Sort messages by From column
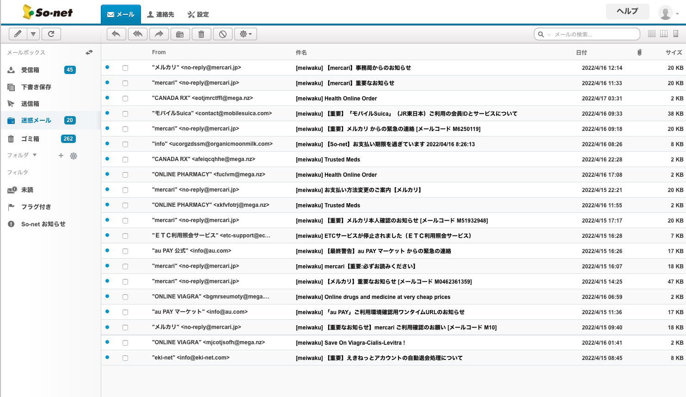 coord(159,52)
